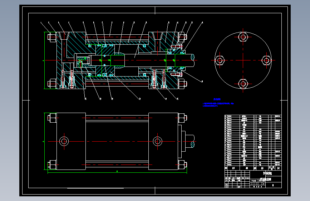
Task: Select the green overall length dimension below plan view
Action: [117, 173]
